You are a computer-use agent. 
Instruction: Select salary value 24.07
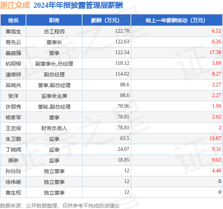point(123,149)
